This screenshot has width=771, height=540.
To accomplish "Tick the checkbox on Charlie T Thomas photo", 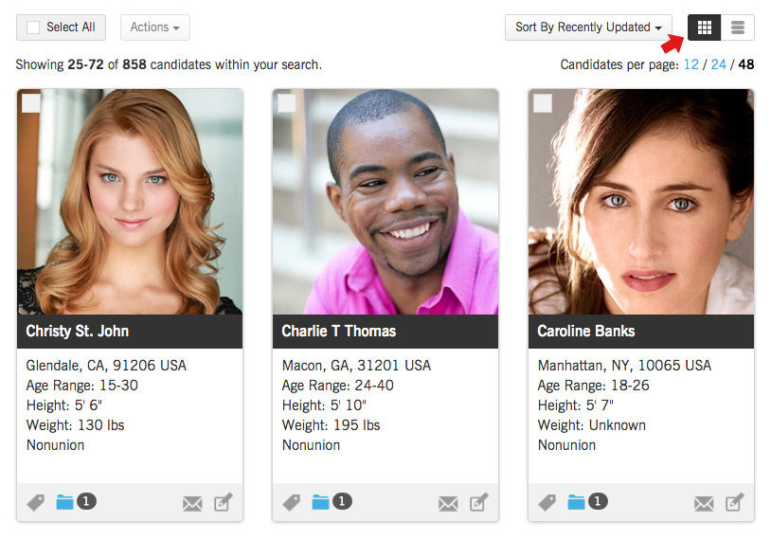I will click(x=287, y=103).
